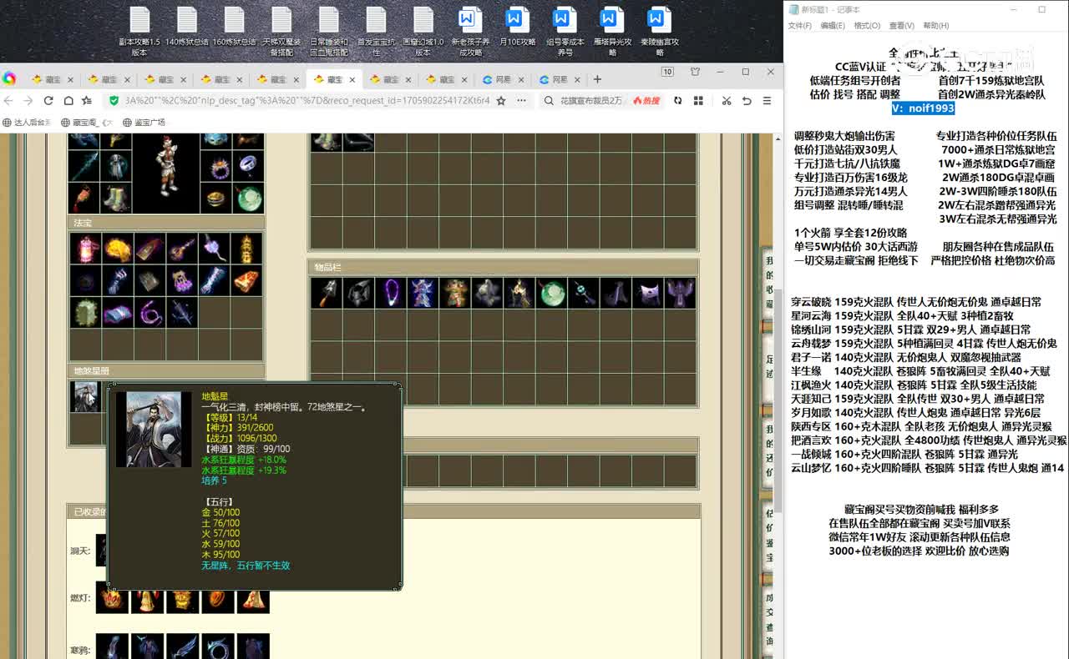The image size is (1069, 659).
Task: Click the browser search box
Action: click(590, 101)
